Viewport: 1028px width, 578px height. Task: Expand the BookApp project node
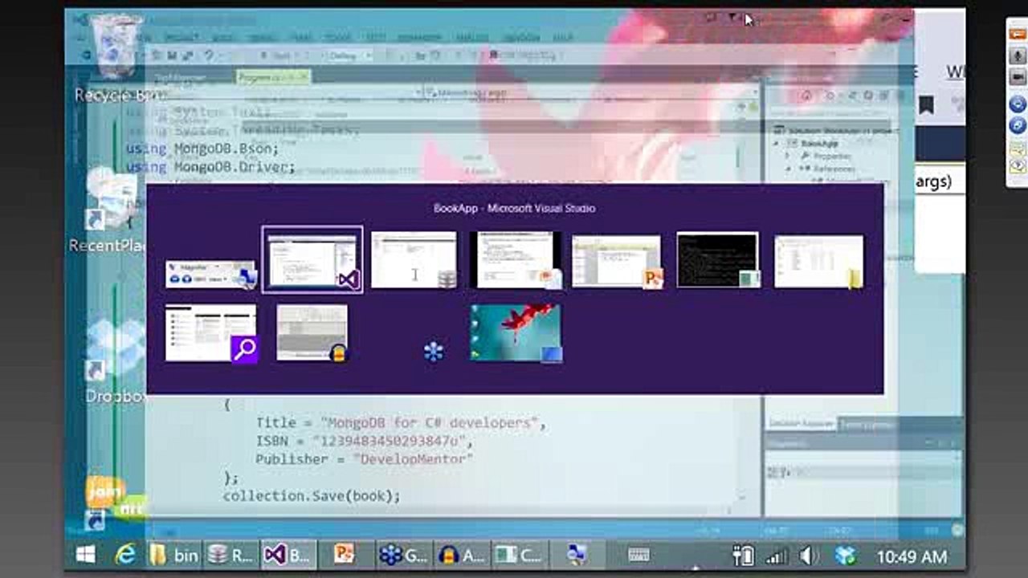777,144
